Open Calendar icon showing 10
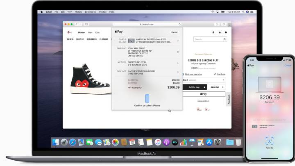Screen dimensions: 295x166 pos(132,143)
